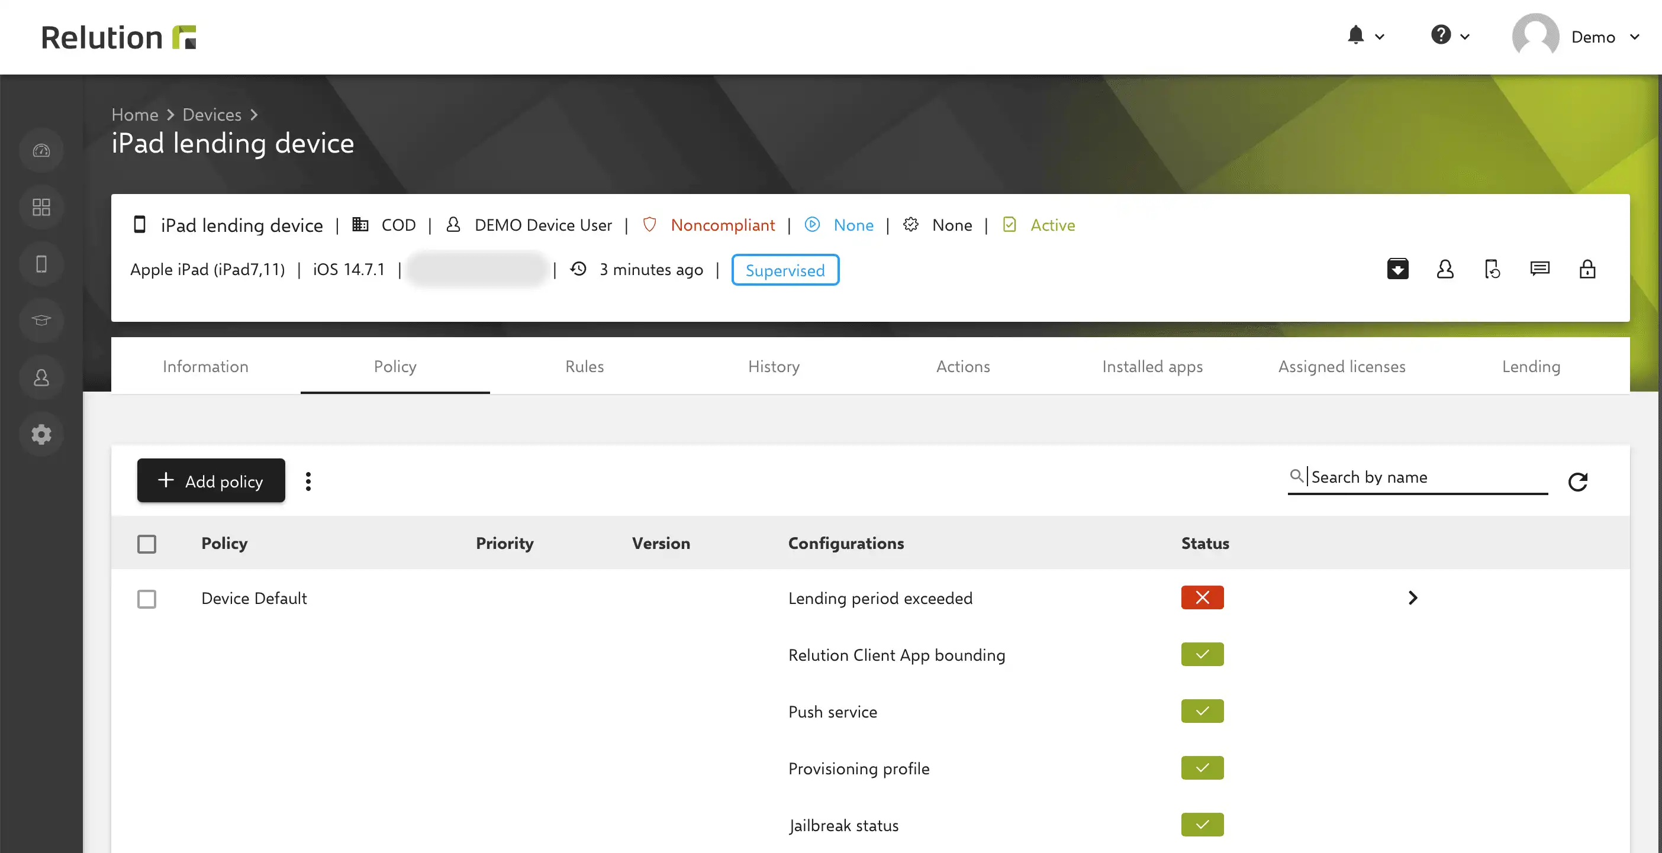Click the Add policy button
The height and width of the screenshot is (853, 1662).
pos(211,480)
